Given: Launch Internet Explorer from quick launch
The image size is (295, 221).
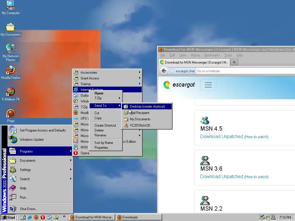Looking at the screenshot, I should coord(30,218).
